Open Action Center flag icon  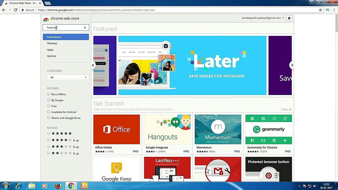pos(304,186)
